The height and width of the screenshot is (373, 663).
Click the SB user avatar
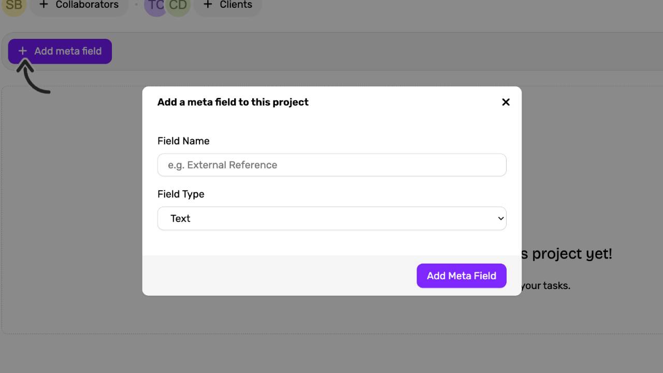coord(14,5)
